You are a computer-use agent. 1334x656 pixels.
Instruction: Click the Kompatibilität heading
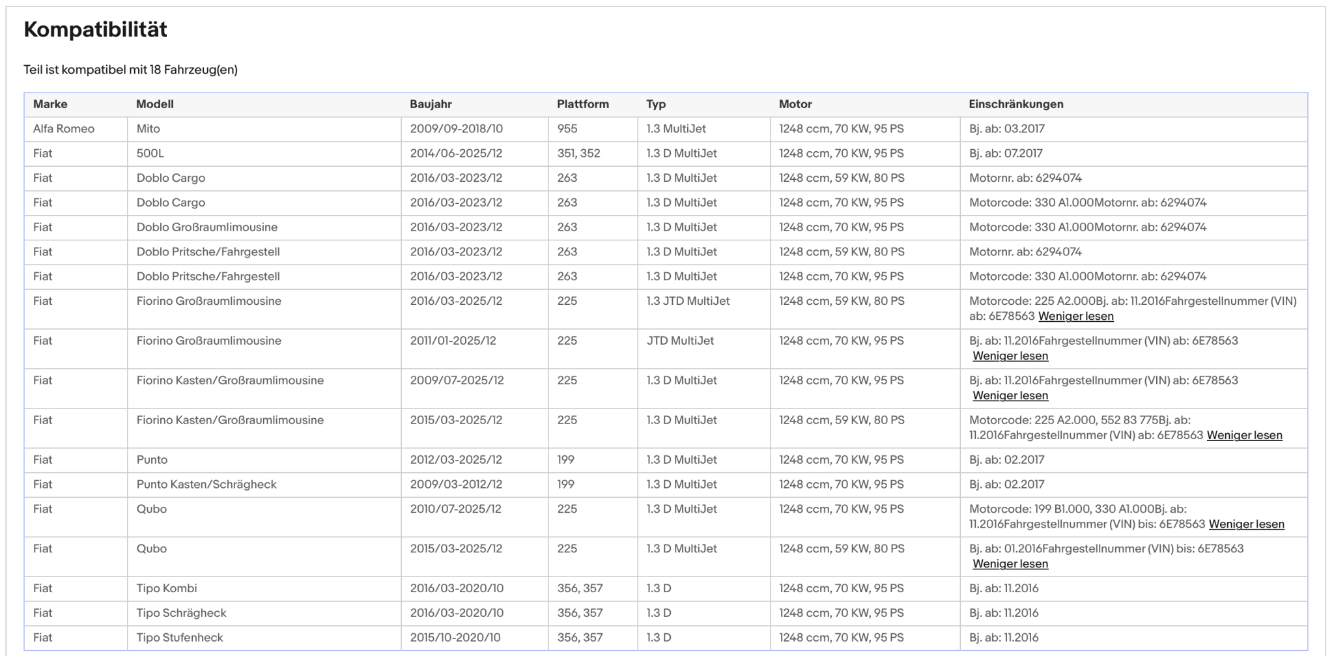[96, 29]
